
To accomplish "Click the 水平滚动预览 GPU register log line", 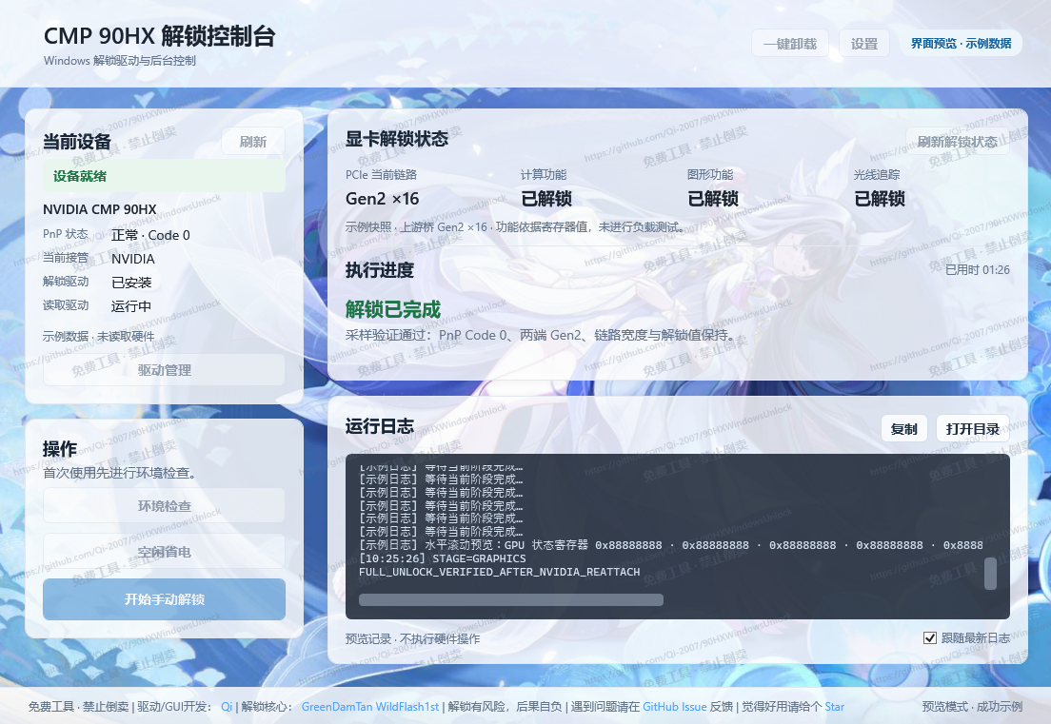I will (x=671, y=545).
